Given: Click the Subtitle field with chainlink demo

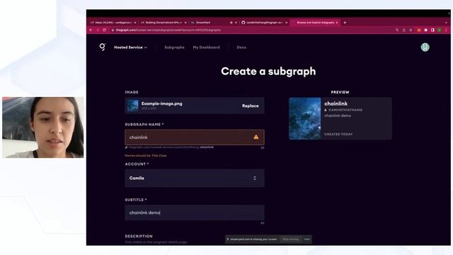Looking at the screenshot, I should click(195, 212).
